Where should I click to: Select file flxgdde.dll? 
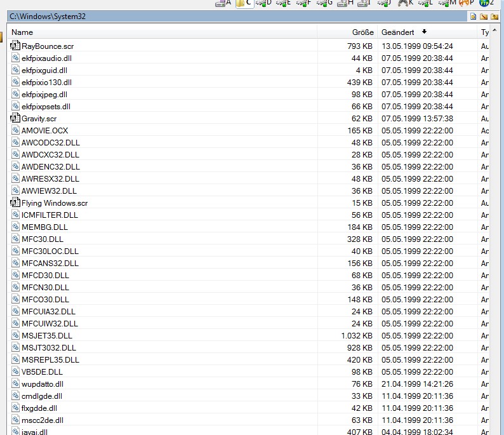[39, 408]
